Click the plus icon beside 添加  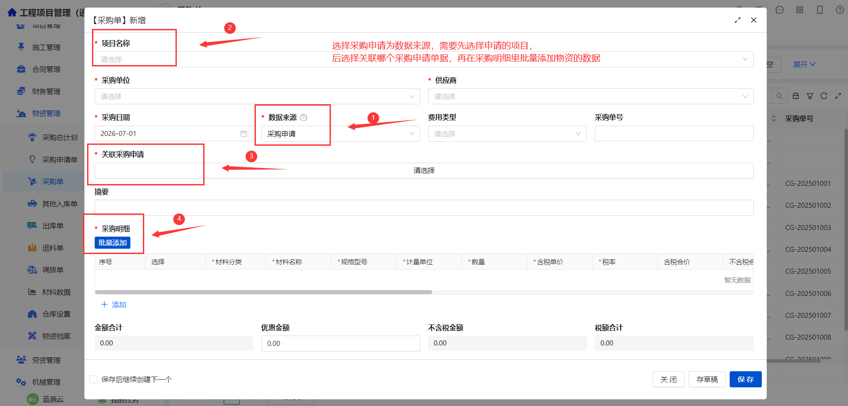point(104,304)
